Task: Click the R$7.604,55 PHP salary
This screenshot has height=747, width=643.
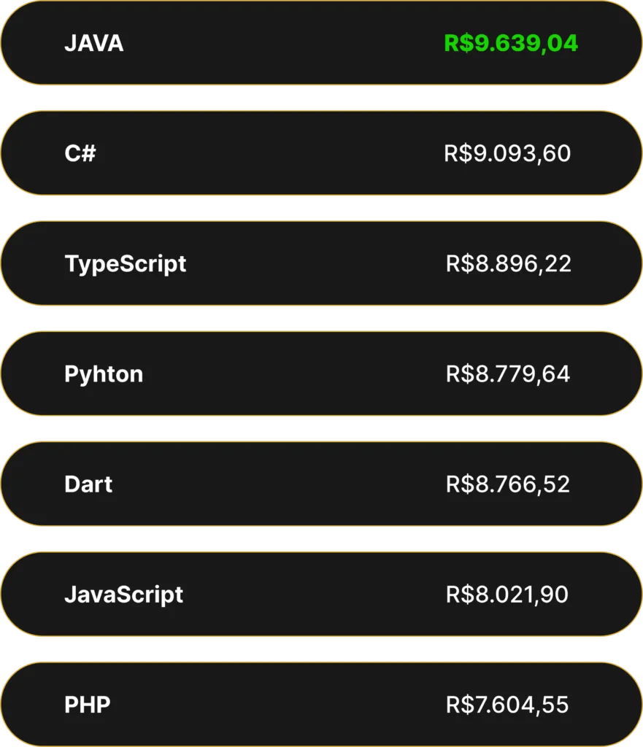Action: point(507,705)
